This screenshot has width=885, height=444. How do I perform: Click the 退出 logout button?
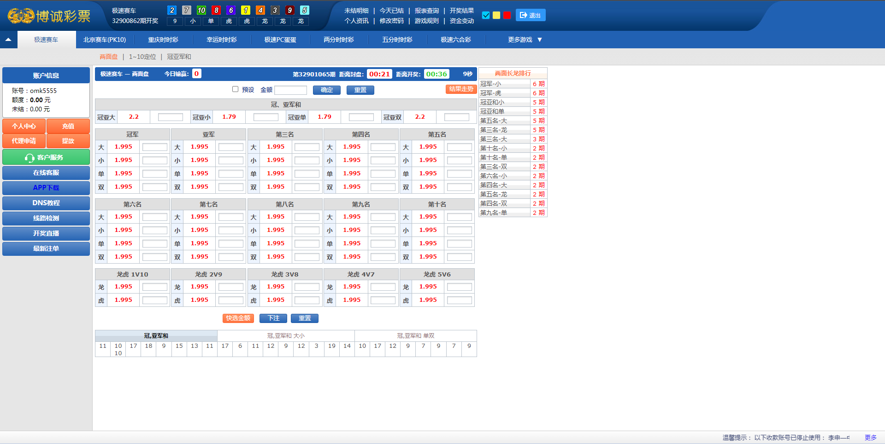(530, 15)
